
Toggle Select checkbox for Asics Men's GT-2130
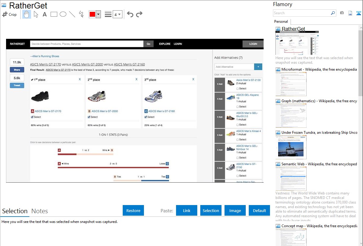tap(238, 89)
